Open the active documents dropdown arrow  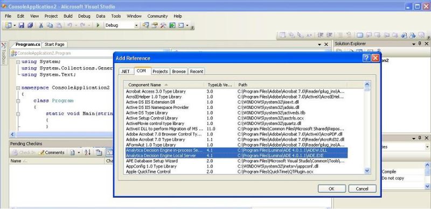pyautogui.click(x=319, y=44)
